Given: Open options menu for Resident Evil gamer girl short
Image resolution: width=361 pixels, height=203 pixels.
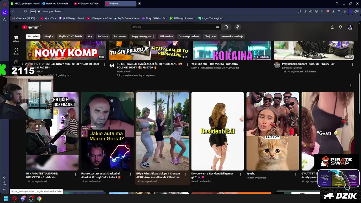Looking at the screenshot, I should (241, 175).
